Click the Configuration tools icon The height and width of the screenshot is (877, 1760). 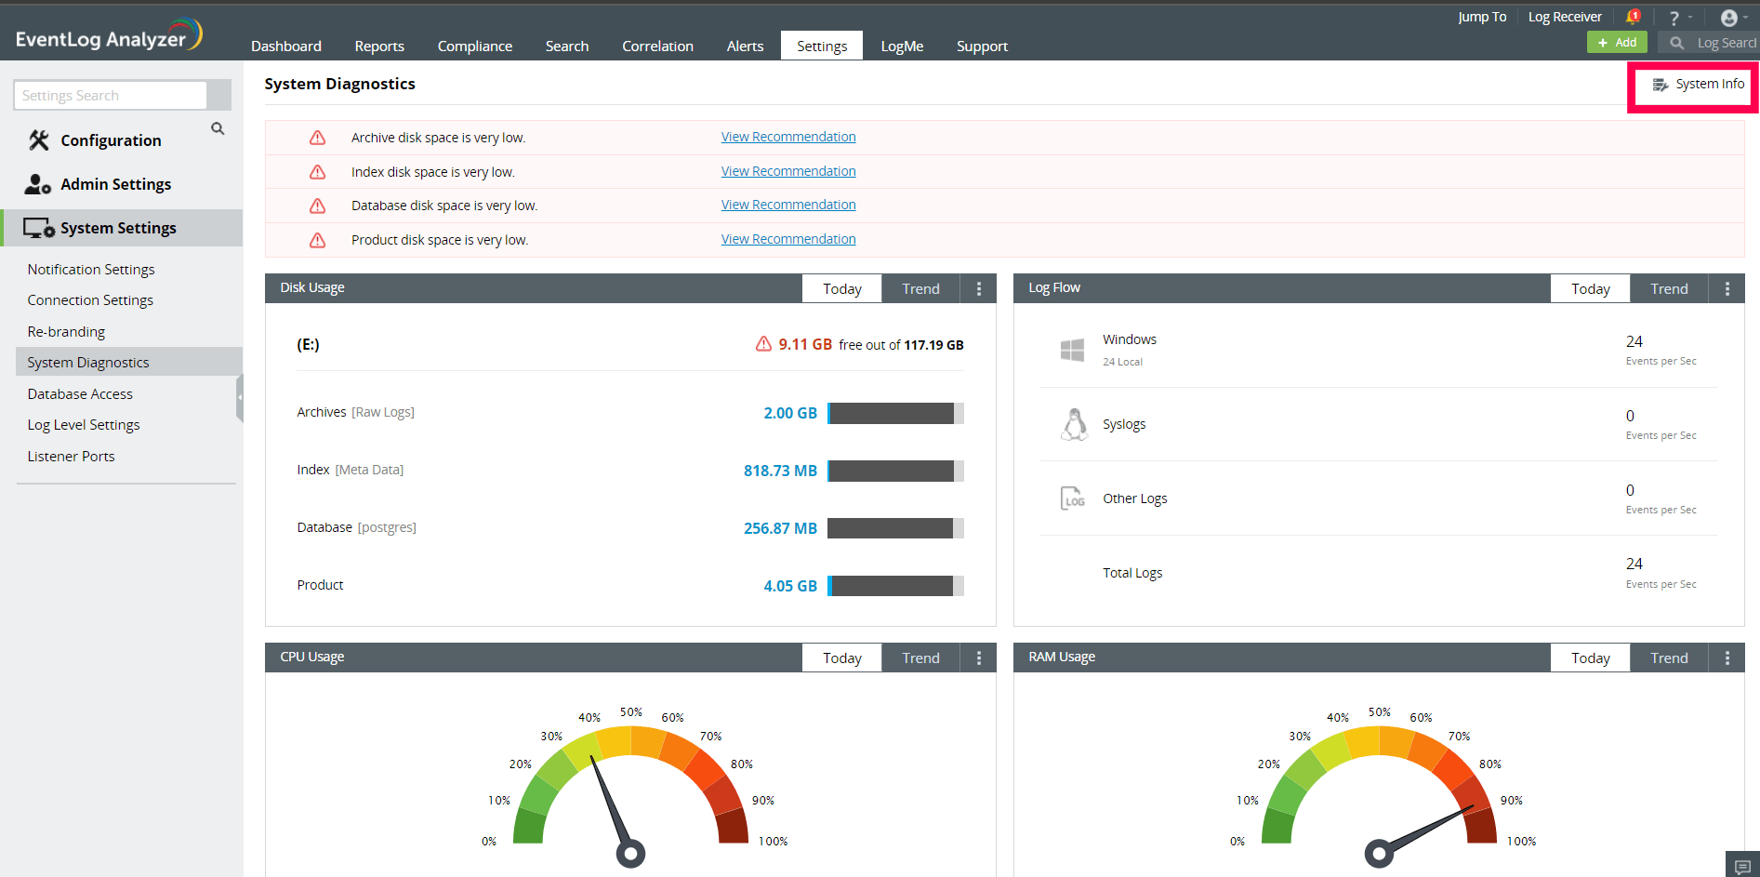(x=38, y=140)
